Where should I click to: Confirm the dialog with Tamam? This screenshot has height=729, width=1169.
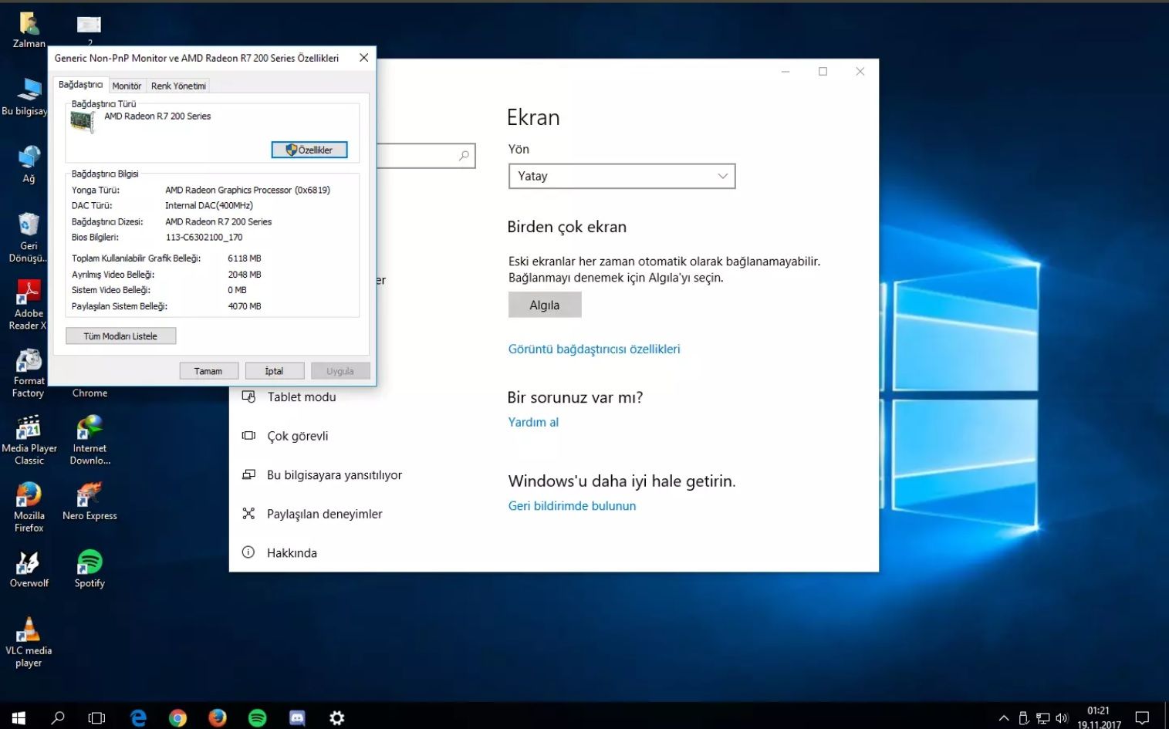208,371
